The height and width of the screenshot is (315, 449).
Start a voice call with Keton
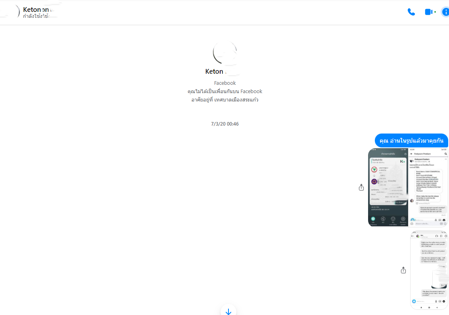(411, 12)
